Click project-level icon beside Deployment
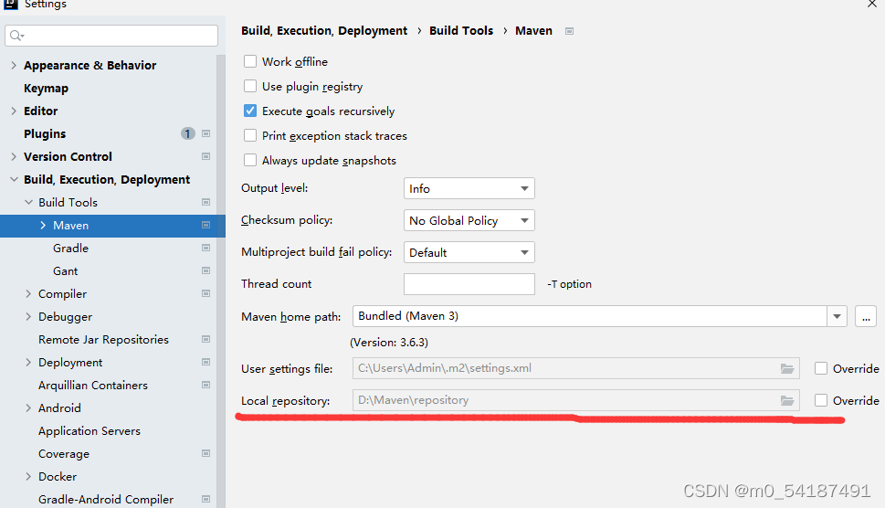Image resolution: width=885 pixels, height=508 pixels. [206, 362]
